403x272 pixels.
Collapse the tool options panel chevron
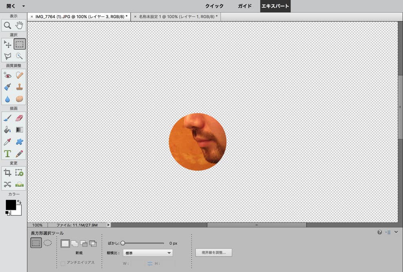click(x=396, y=232)
